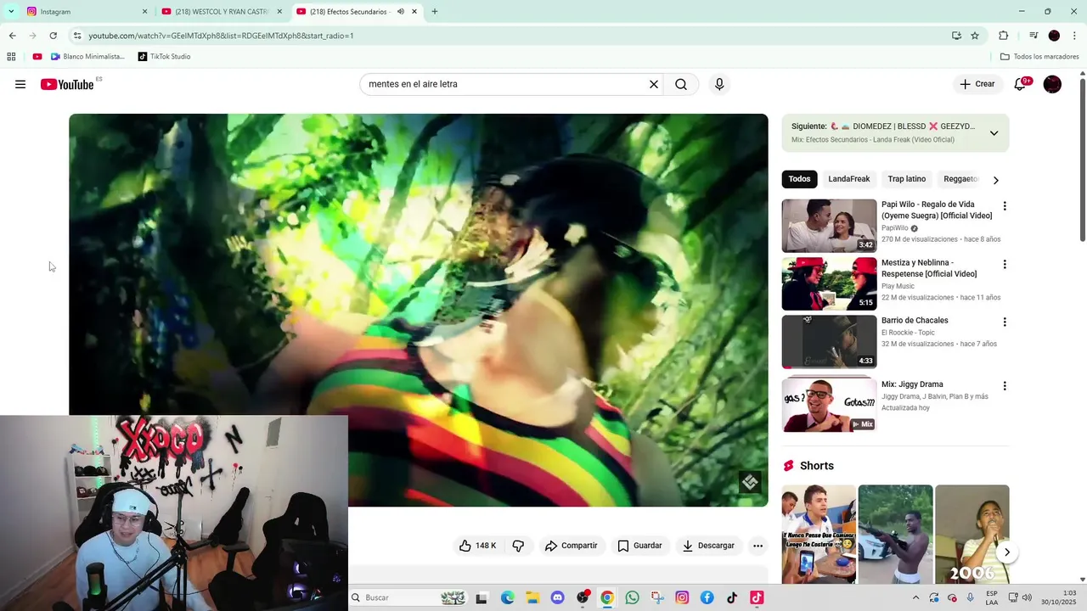Viewport: 1087px width, 611px height.
Task: Mute the Efectos Secundarios tab audio icon
Action: pyautogui.click(x=401, y=12)
